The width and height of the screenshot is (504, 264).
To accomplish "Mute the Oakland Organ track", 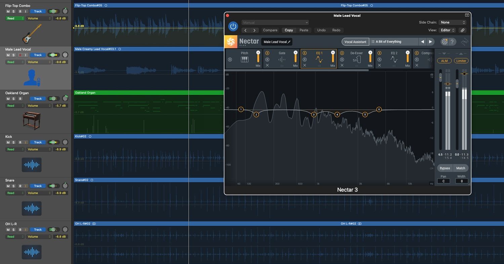I will pyautogui.click(x=8, y=99).
